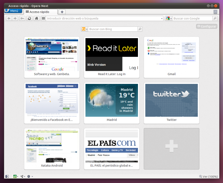Open the closed tabs trash icon
The width and height of the screenshot is (223, 183).
tap(215, 12)
